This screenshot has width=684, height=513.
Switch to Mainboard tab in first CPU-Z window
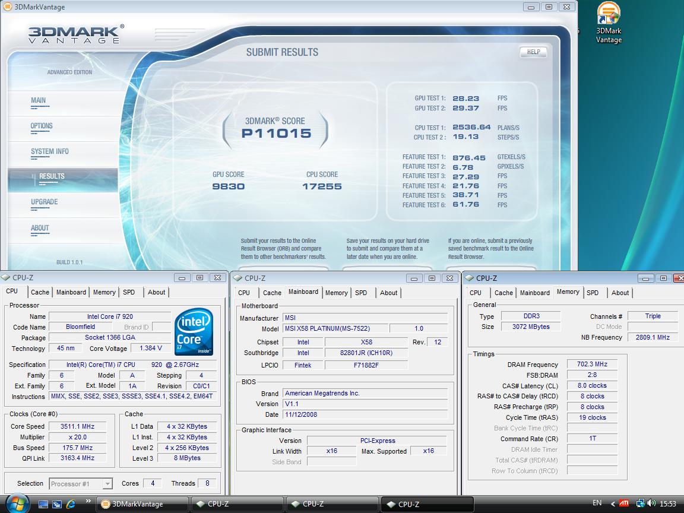71,292
